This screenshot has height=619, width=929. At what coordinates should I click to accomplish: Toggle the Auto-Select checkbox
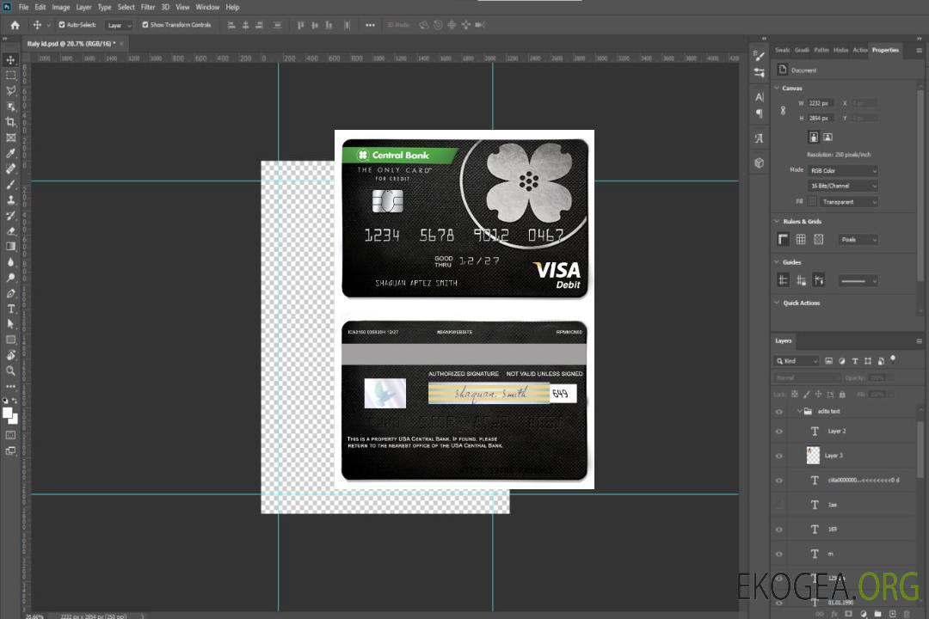pyautogui.click(x=62, y=25)
